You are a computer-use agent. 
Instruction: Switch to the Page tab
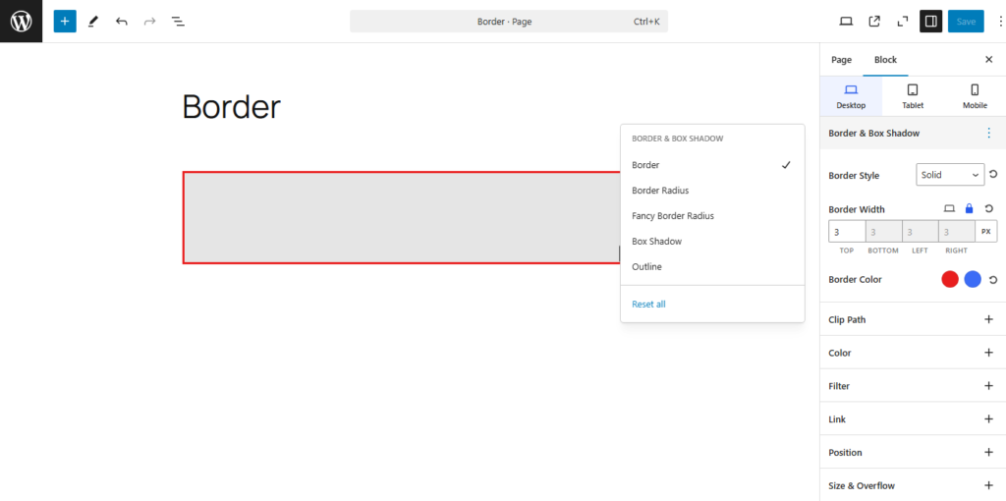pyautogui.click(x=841, y=60)
